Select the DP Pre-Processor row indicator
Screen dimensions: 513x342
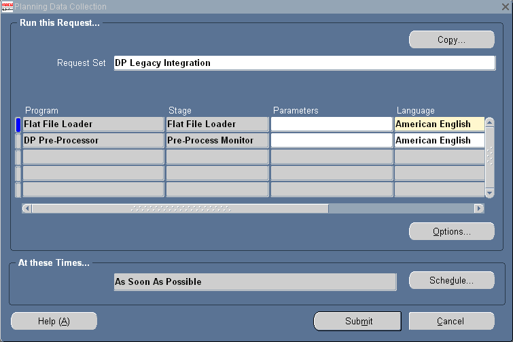coord(18,141)
